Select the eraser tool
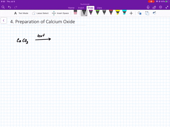This screenshot has width=170, height=127. 75,12
